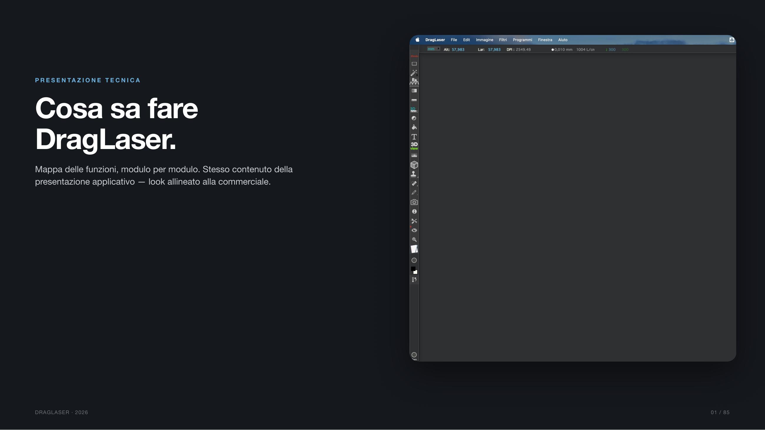765x430 pixels.
Task: Open the Filtri menu
Action: coord(503,40)
